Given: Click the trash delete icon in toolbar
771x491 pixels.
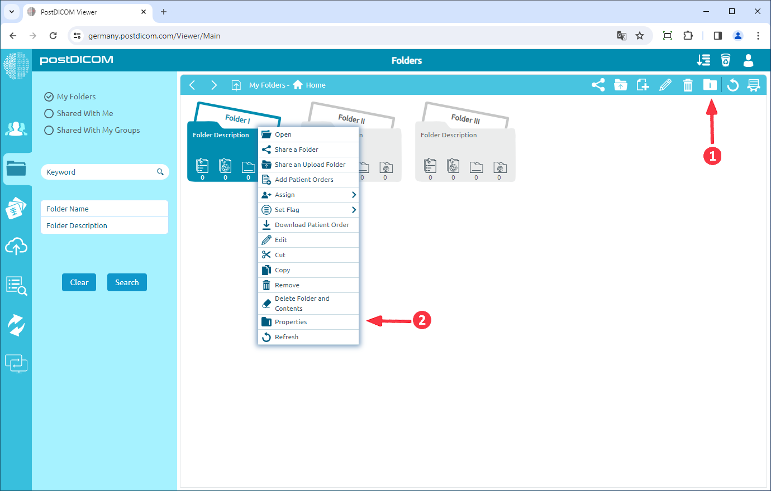Looking at the screenshot, I should (x=688, y=85).
